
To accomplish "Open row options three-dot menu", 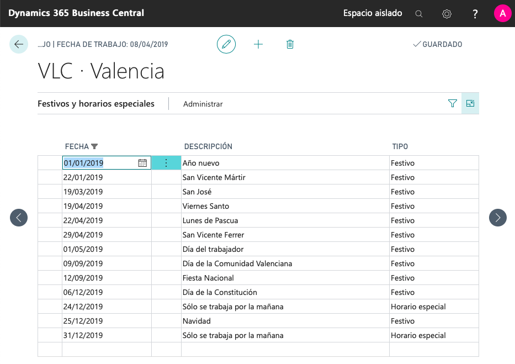I will [166, 163].
